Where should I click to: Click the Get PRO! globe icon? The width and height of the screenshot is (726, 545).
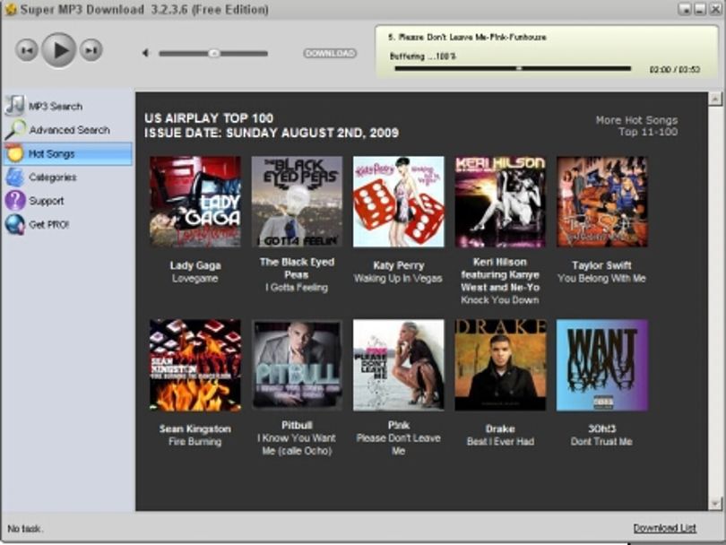click(x=15, y=225)
